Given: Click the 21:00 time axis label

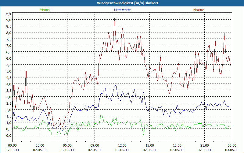Looking at the screenshot, I should [x=204, y=146].
